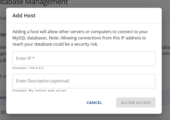Click the ALLOW ACCESS button

pyautogui.click(x=136, y=103)
